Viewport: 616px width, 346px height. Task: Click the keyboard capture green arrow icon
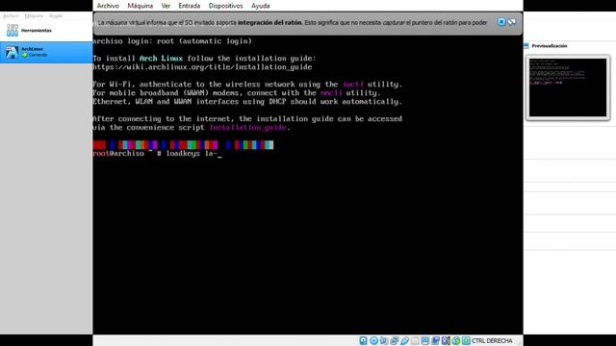[x=466, y=340]
